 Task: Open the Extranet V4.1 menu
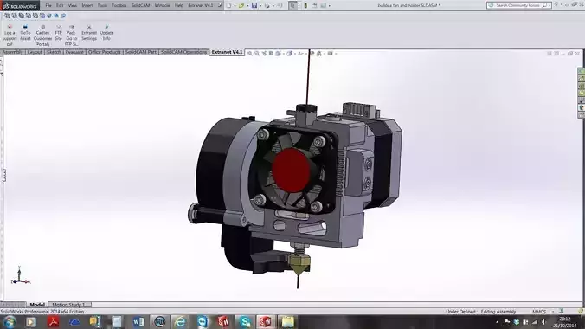[201, 5]
